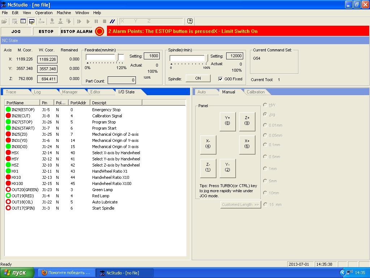Expand the Customed Length >> button
The width and height of the screenshot is (370, 278).
coord(240,205)
